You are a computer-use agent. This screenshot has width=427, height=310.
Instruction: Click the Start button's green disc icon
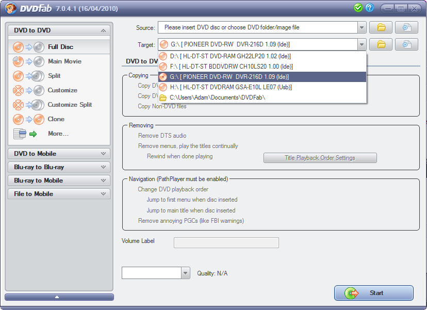(x=352, y=293)
